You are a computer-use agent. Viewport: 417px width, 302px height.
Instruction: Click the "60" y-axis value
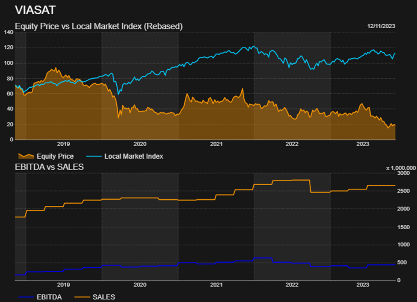10,94
